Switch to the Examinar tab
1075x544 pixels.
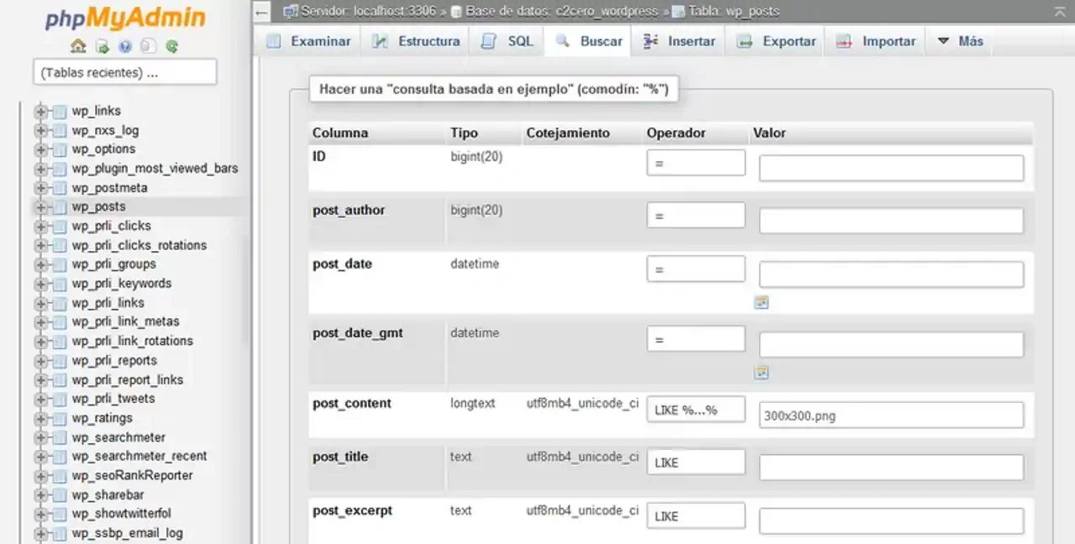(309, 41)
